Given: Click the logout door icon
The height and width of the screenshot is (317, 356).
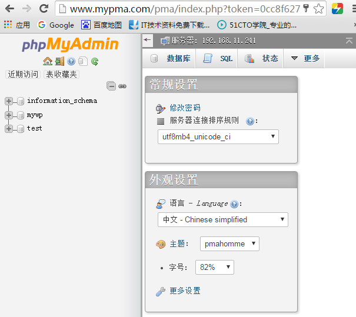Looking at the screenshot, I should [59, 61].
